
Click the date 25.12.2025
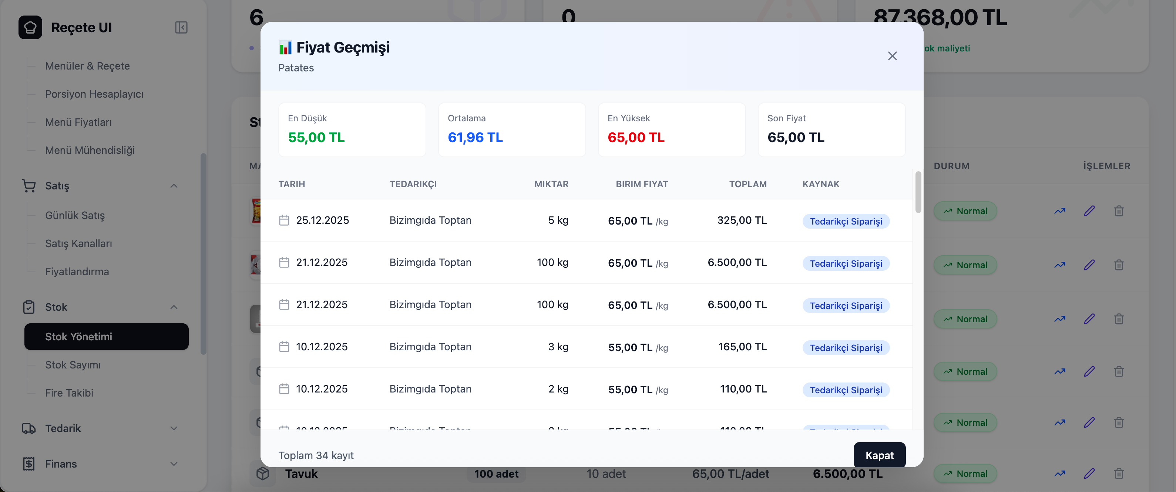[322, 220]
